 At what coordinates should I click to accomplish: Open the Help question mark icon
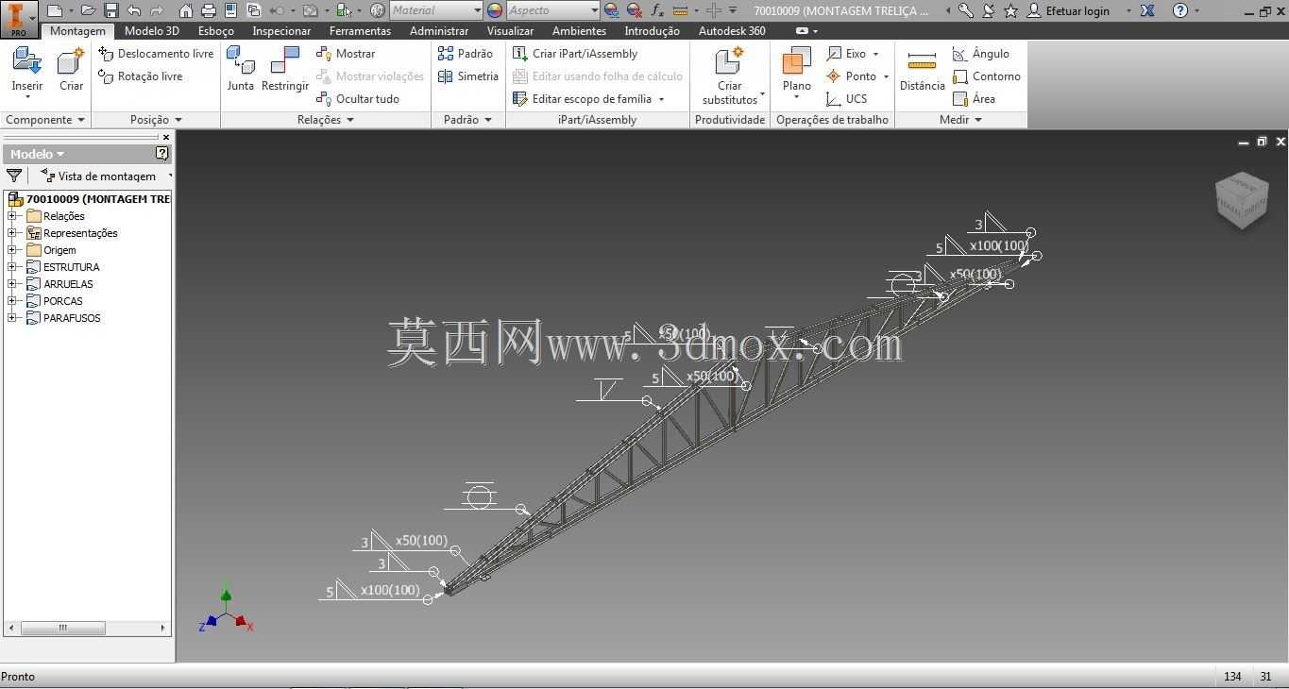pyautogui.click(x=1180, y=10)
